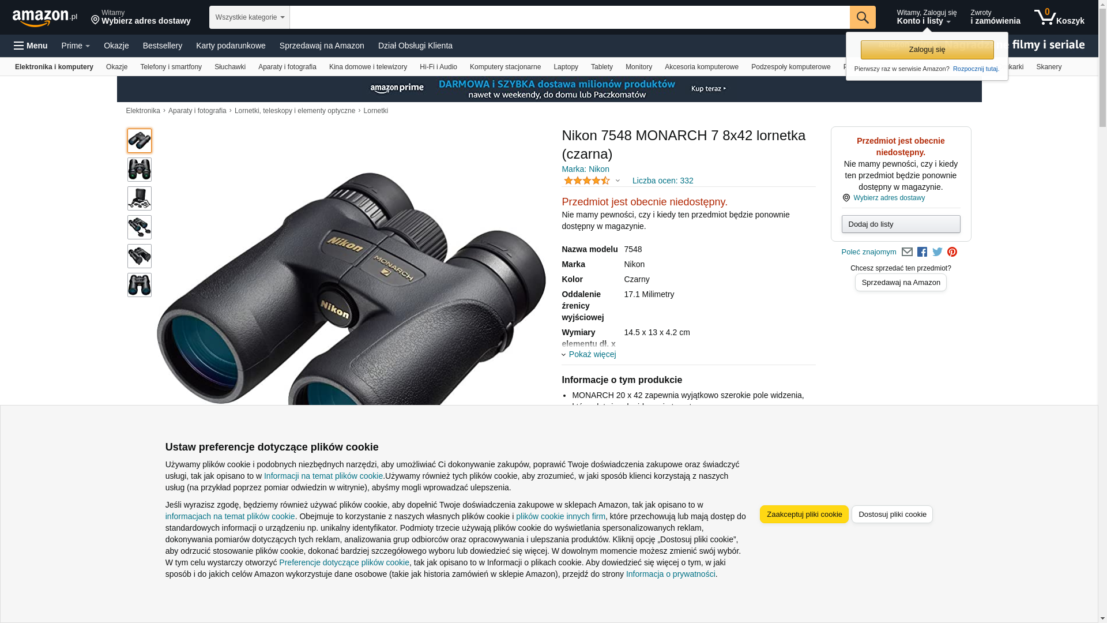Select the second binoculars thumbnail
This screenshot has height=623, width=1107.
(140, 170)
